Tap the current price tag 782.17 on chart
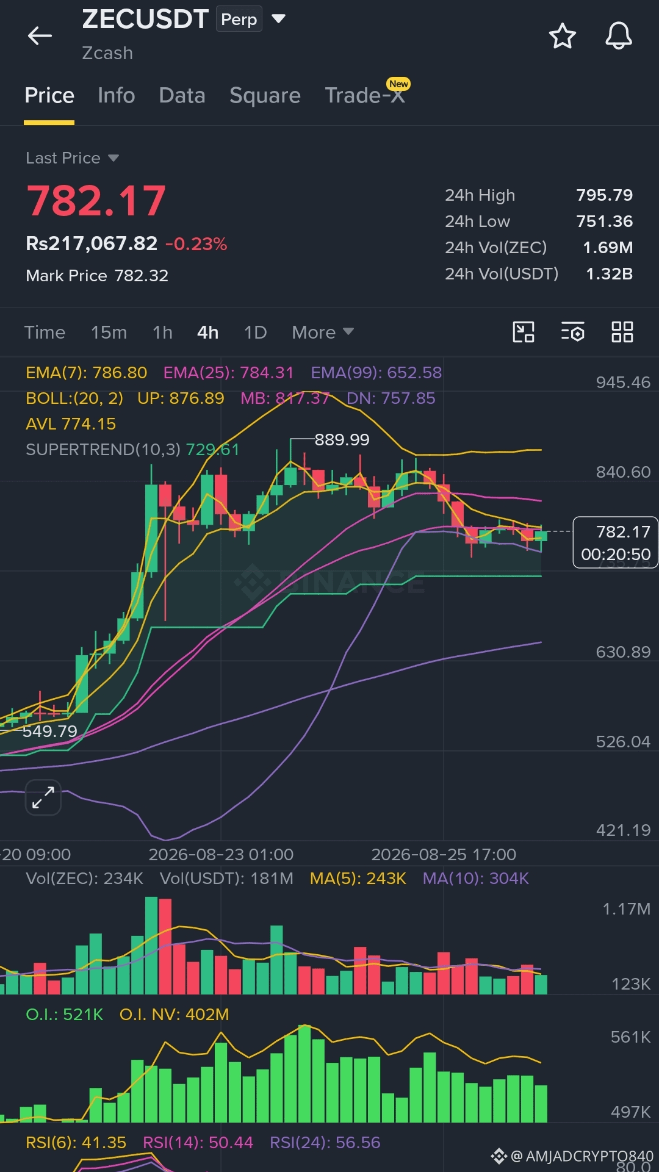The width and height of the screenshot is (659, 1172). point(615,542)
